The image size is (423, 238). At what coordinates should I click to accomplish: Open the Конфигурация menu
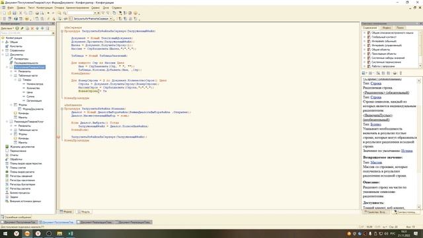coord(44,8)
